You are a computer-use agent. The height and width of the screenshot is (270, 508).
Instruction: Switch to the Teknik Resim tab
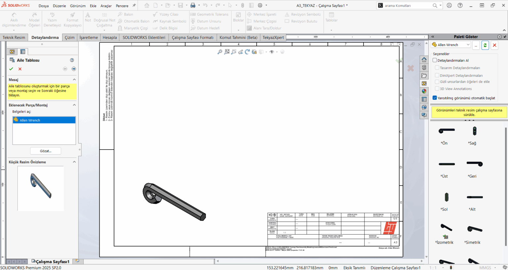14,37
